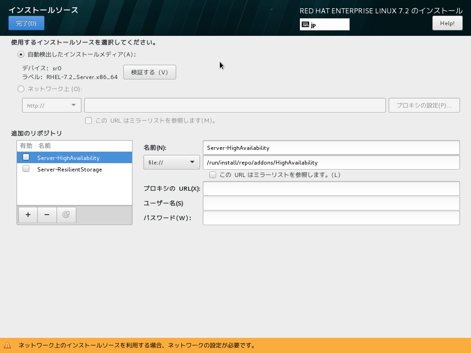471x353 pixels.
Task: Toggle the mirror list checkbox (M)
Action: tap(88, 121)
